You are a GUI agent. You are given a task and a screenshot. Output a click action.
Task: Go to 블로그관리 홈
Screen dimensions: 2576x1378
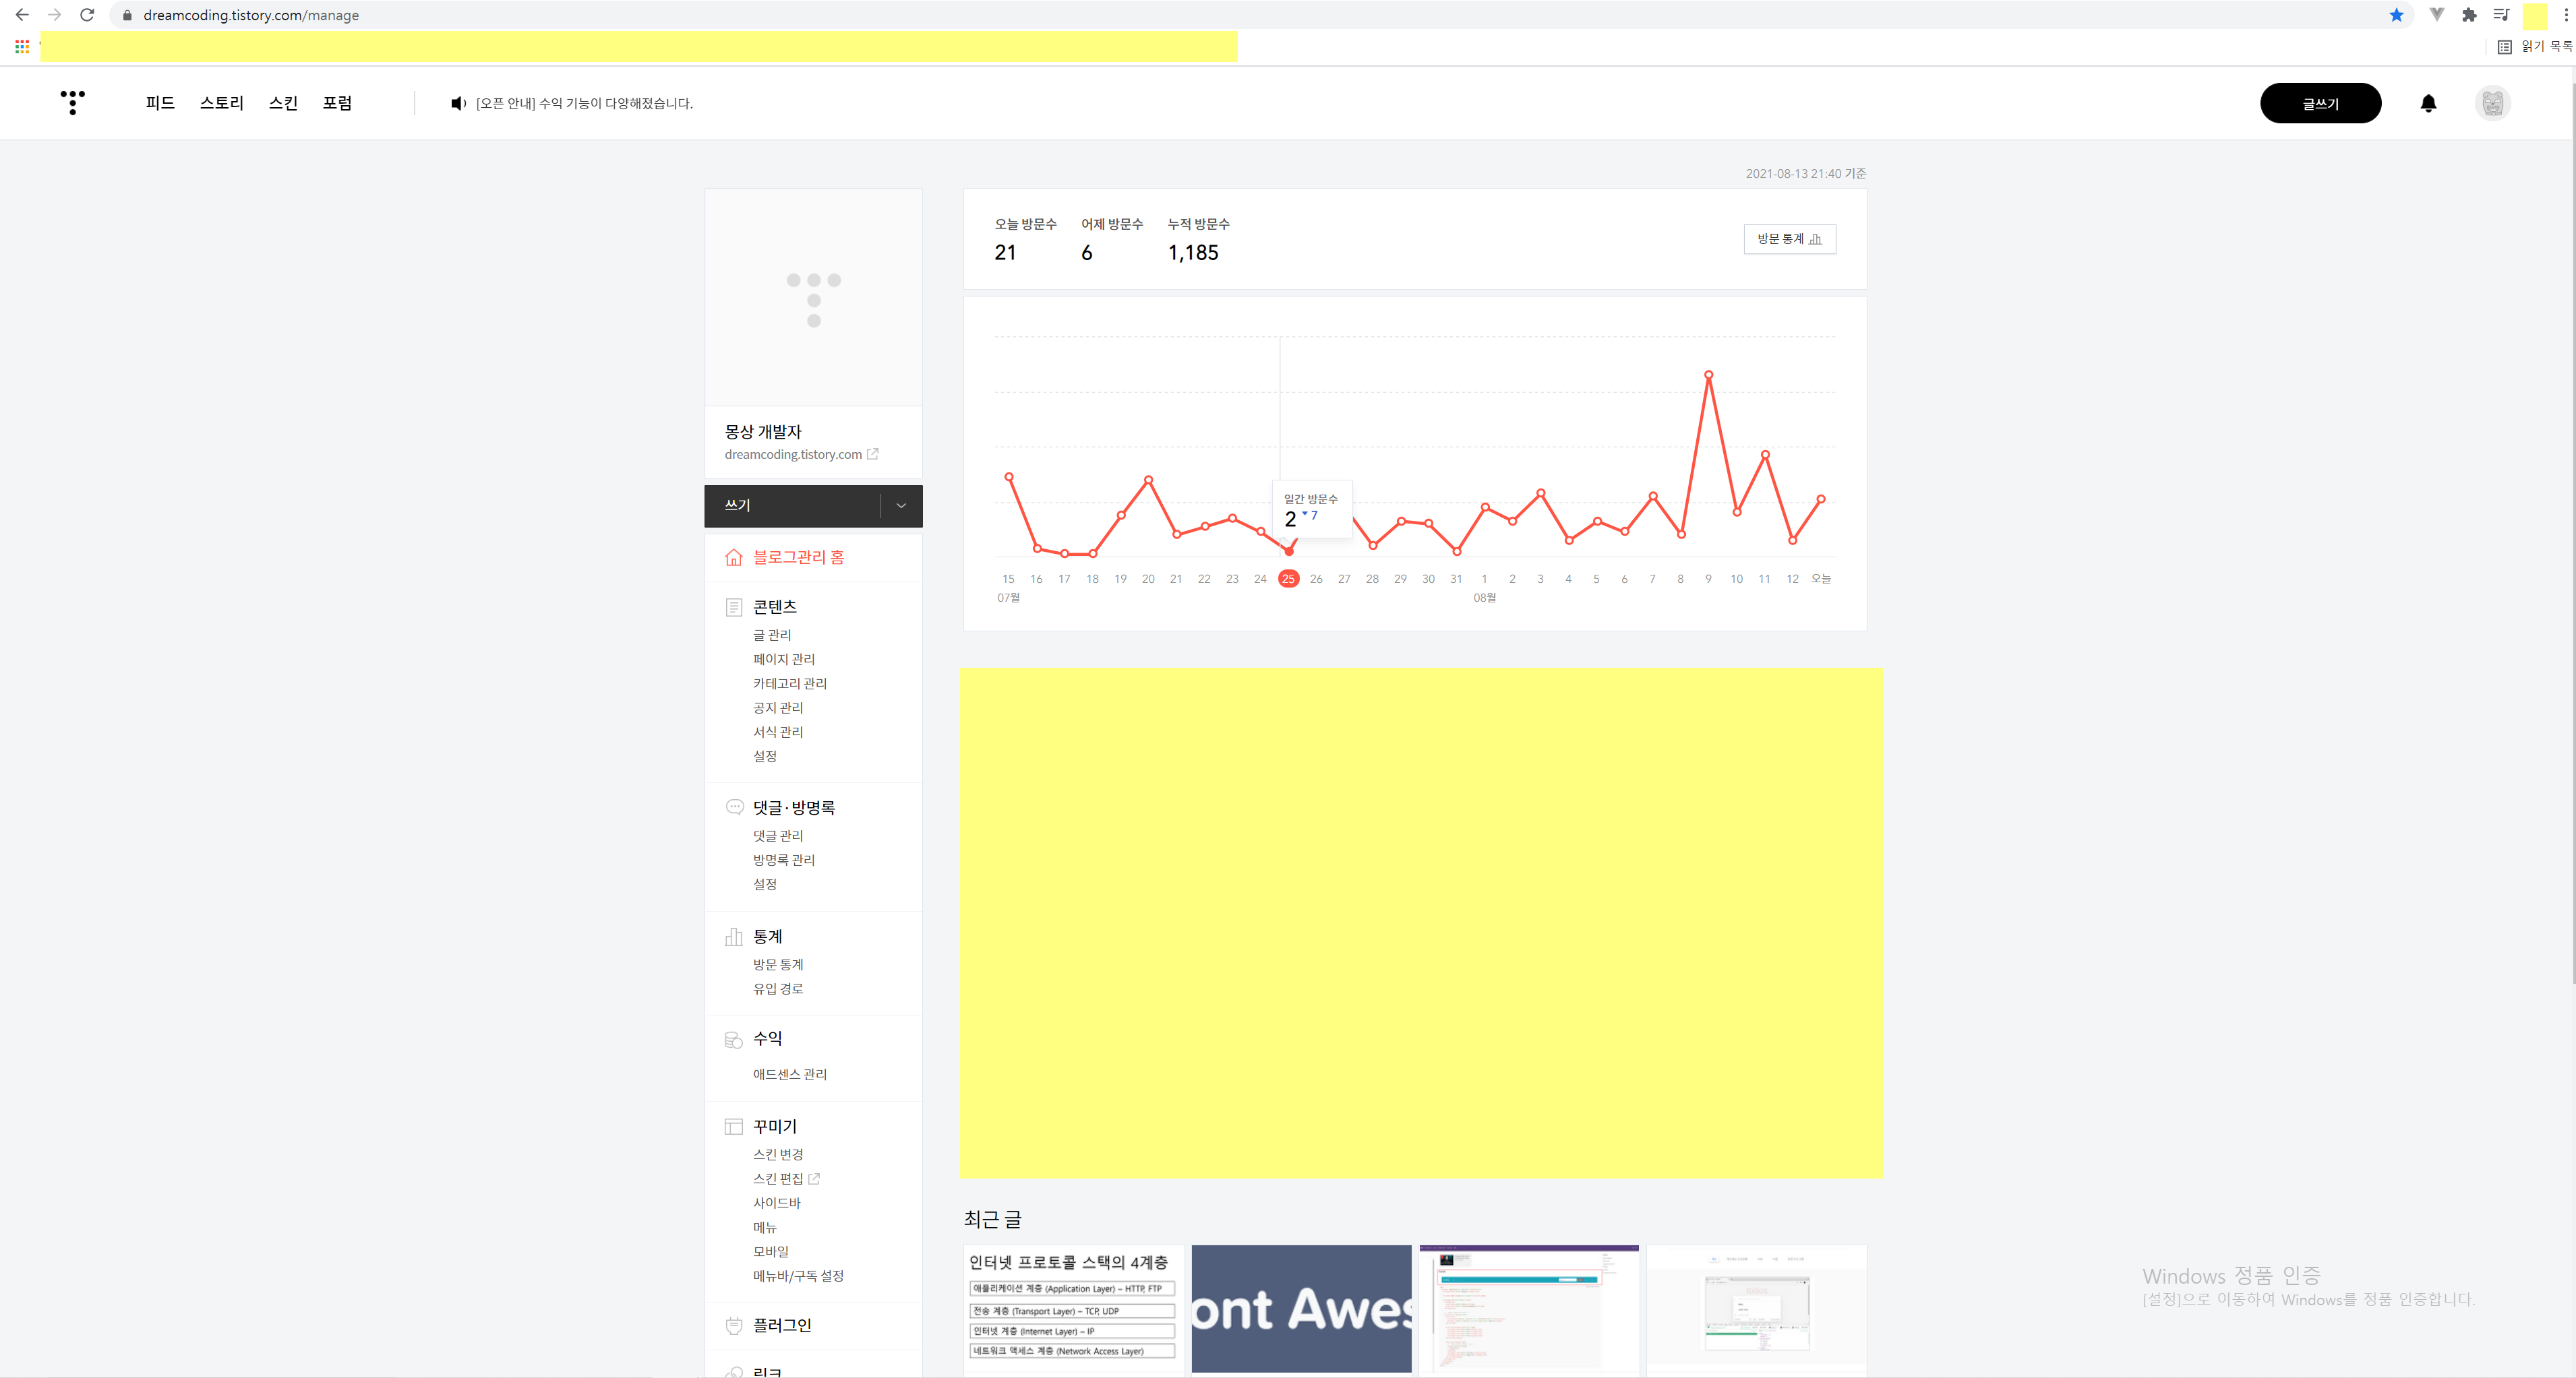(x=798, y=557)
